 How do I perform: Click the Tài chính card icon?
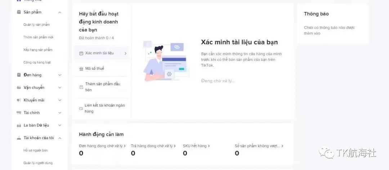click(x=19, y=112)
